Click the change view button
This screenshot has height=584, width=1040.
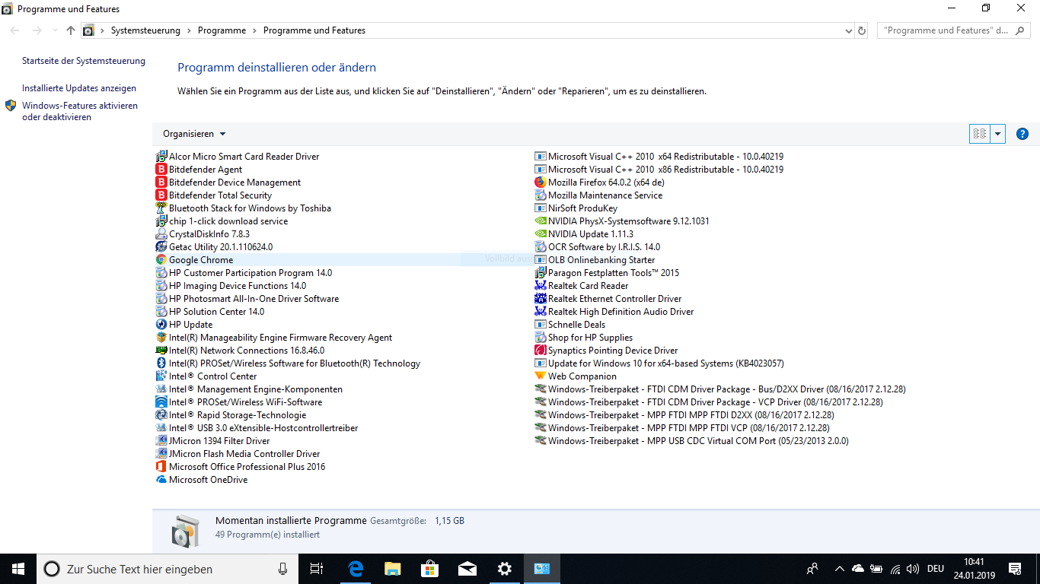(979, 134)
